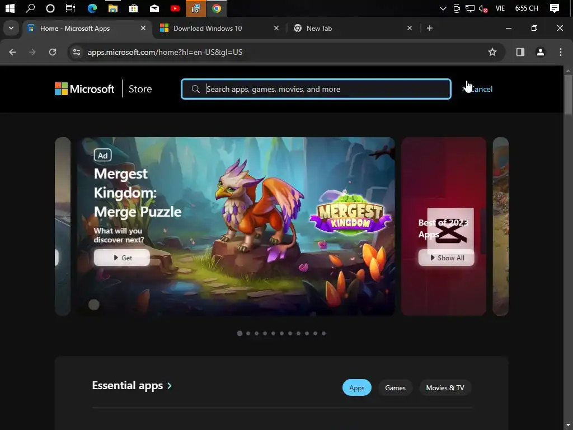This screenshot has width=573, height=430.
Task: Open the Essential apps section link
Action: (x=132, y=385)
